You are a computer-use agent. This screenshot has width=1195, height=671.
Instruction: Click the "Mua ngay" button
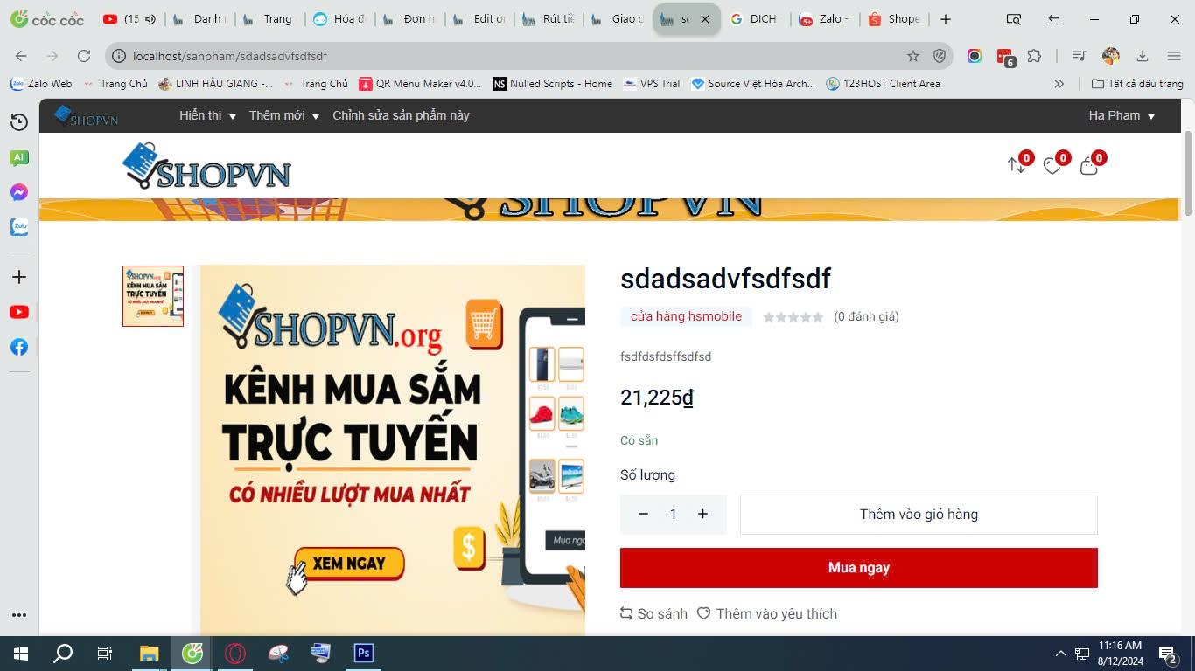(x=858, y=567)
